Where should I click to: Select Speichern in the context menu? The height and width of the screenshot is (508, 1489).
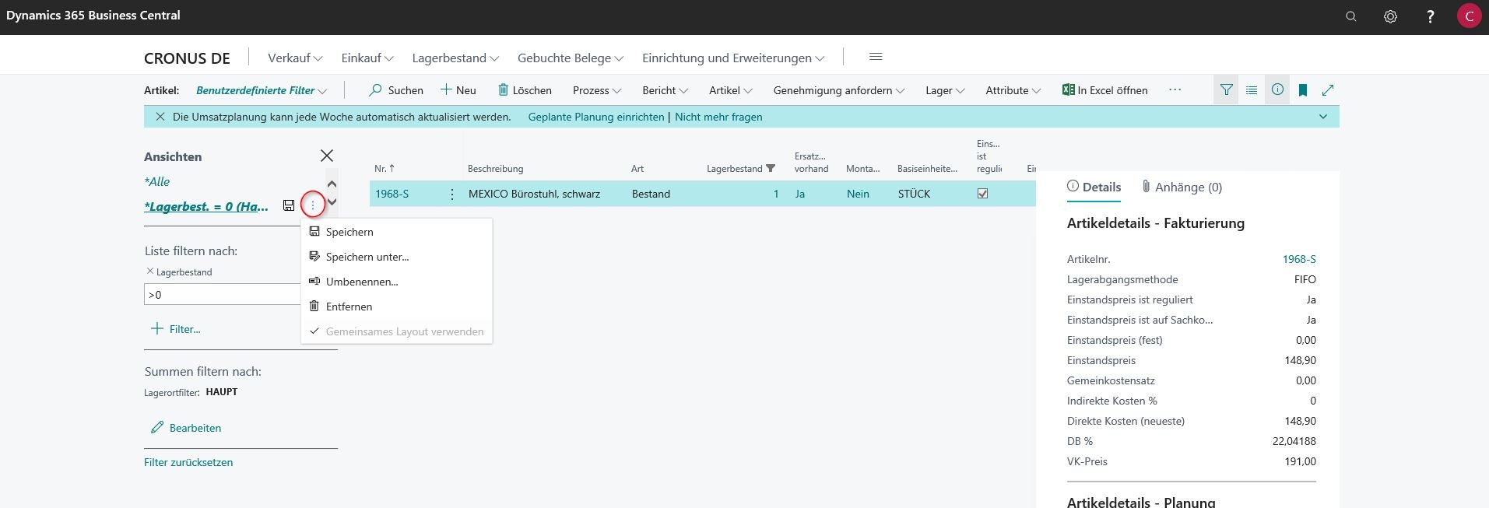tap(396, 232)
